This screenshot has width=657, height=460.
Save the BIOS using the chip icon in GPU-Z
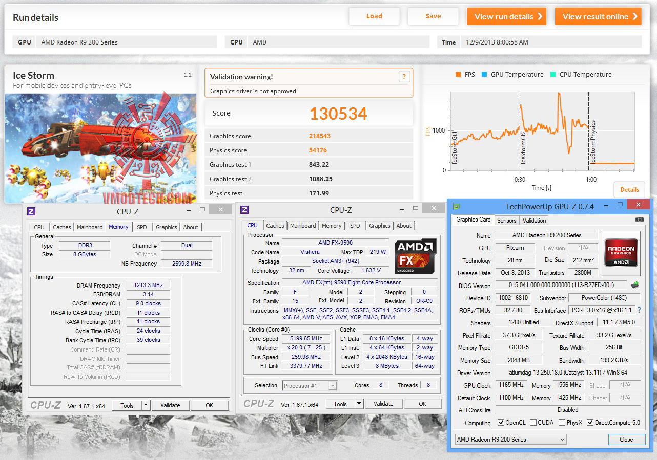tap(635, 284)
